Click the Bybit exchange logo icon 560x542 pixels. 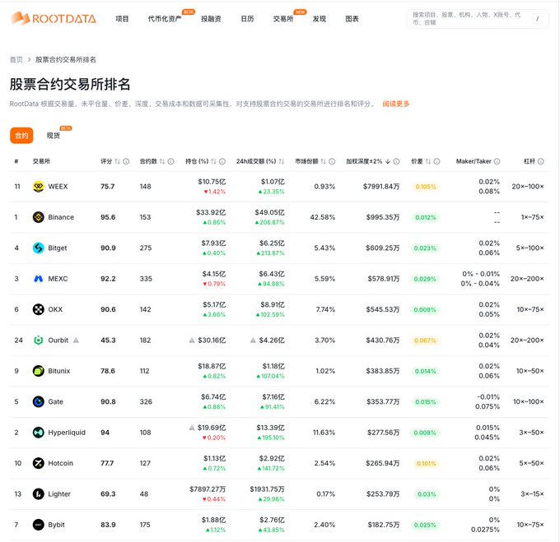tap(38, 525)
